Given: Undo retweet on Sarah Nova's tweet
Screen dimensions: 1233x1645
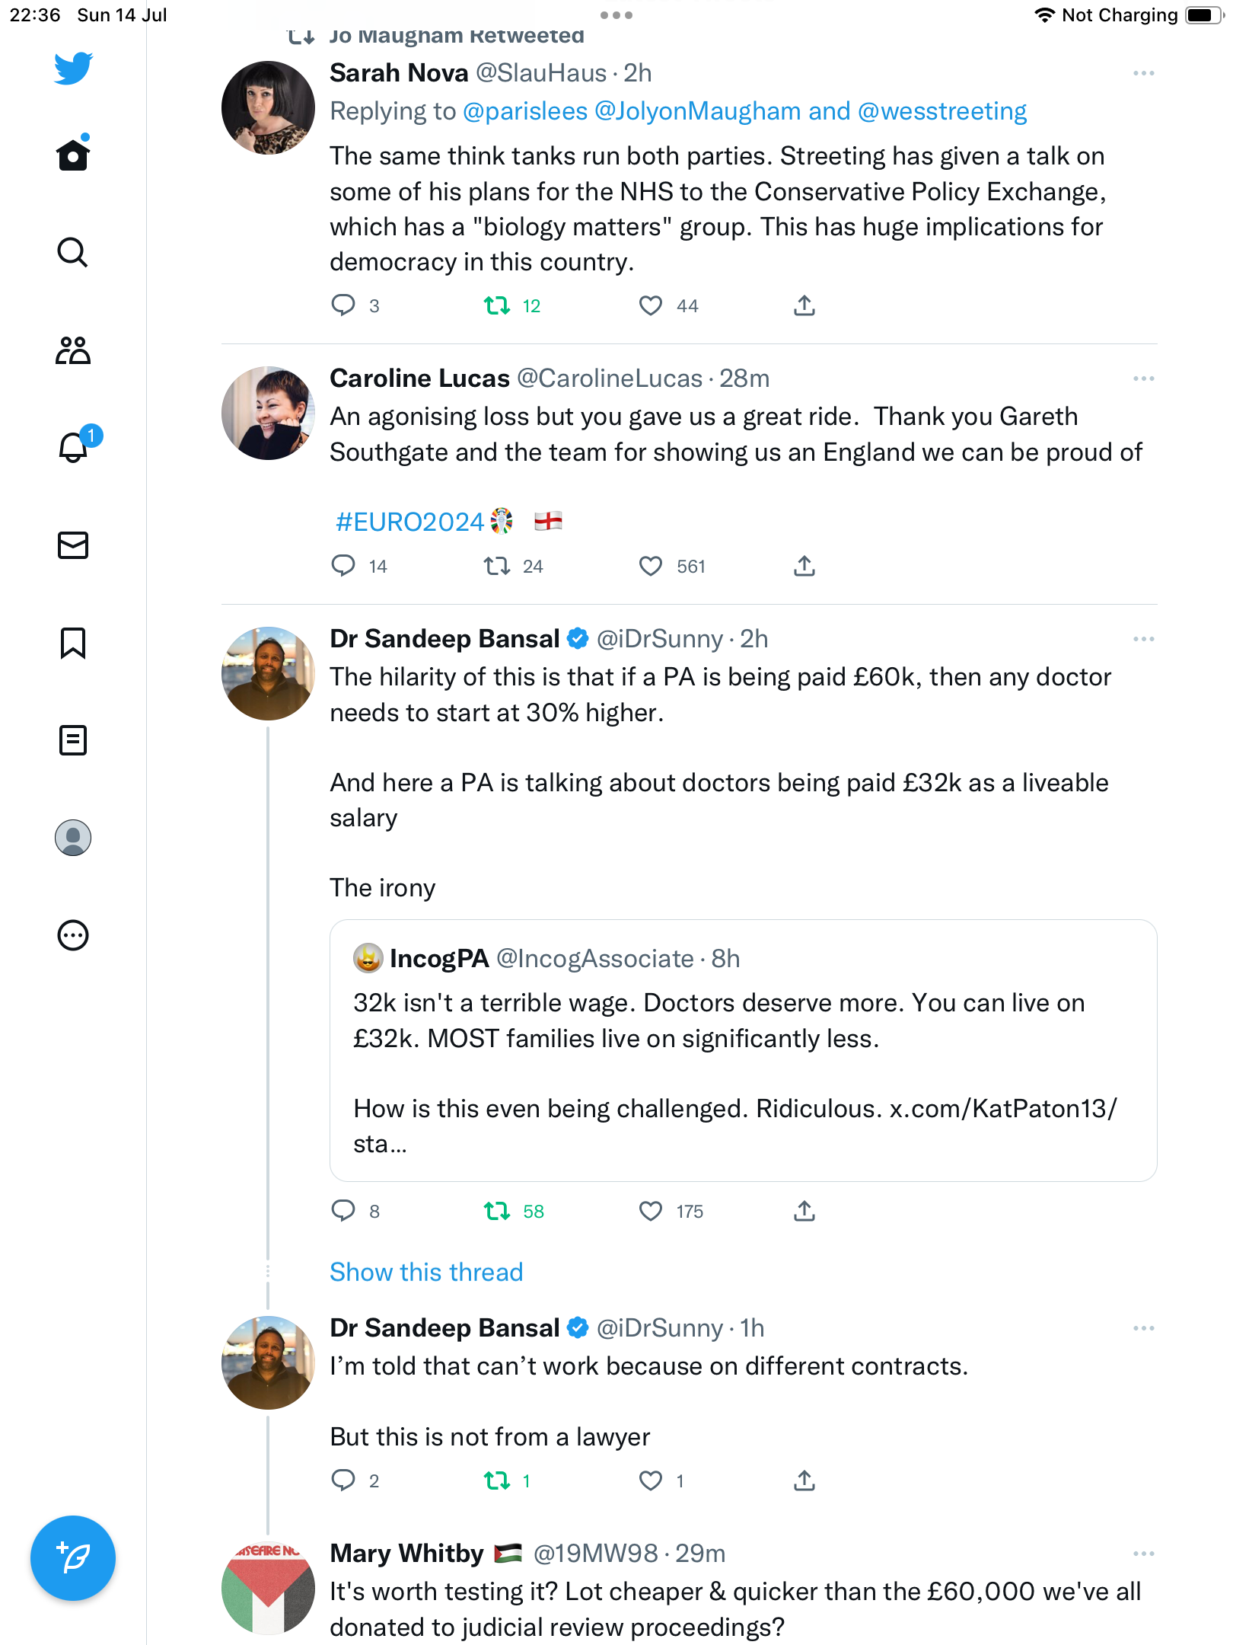Looking at the screenshot, I should pos(498,306).
